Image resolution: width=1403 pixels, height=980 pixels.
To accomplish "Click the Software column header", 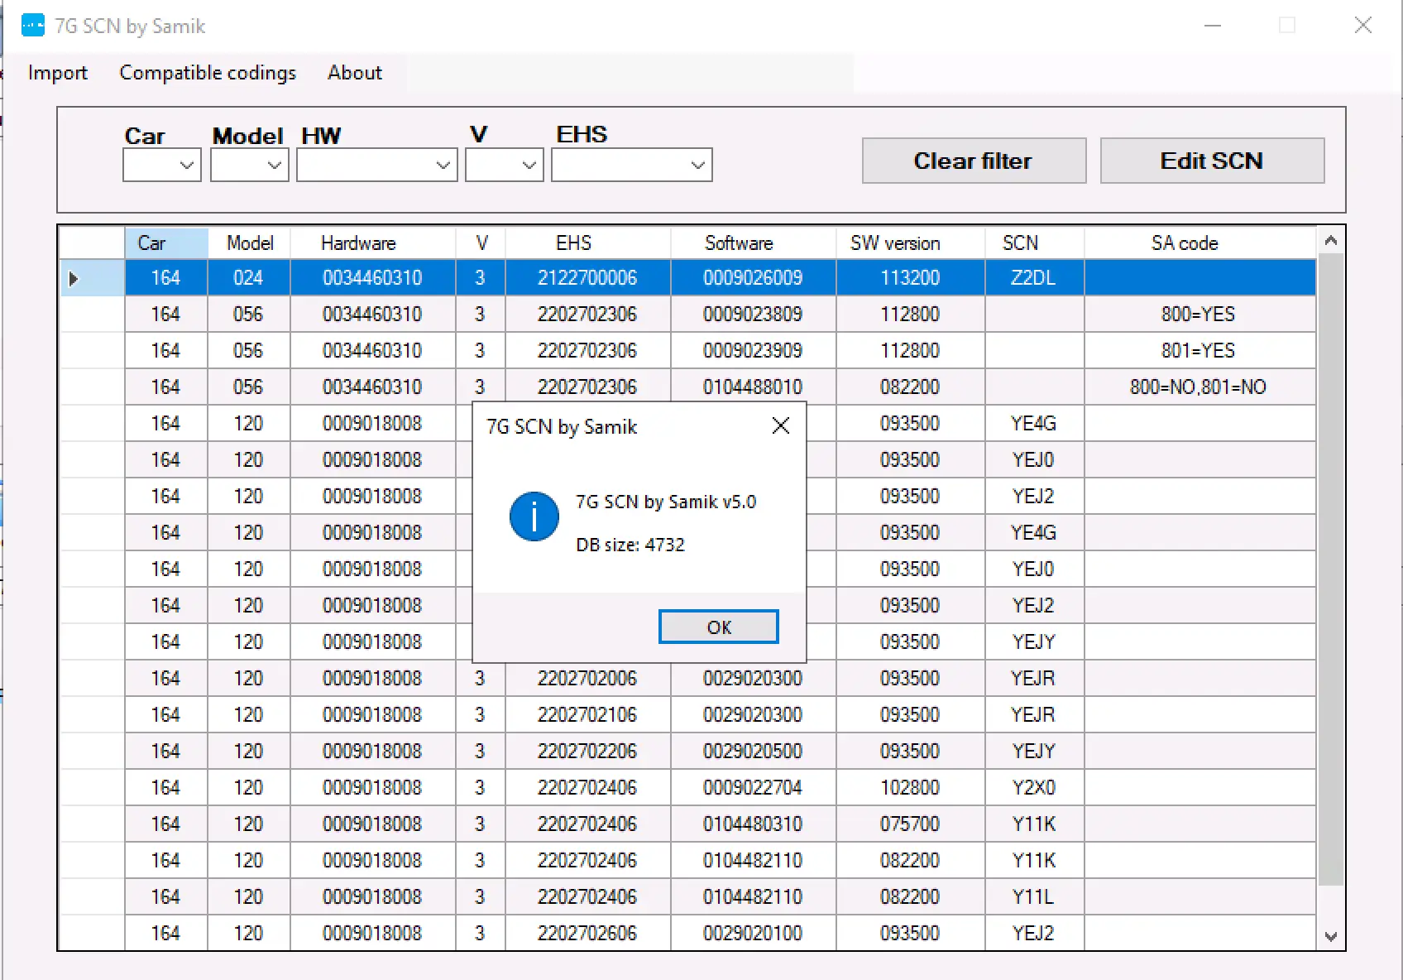I will point(739,243).
